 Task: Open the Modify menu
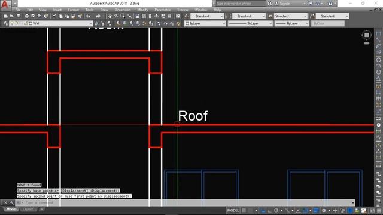tap(142, 10)
